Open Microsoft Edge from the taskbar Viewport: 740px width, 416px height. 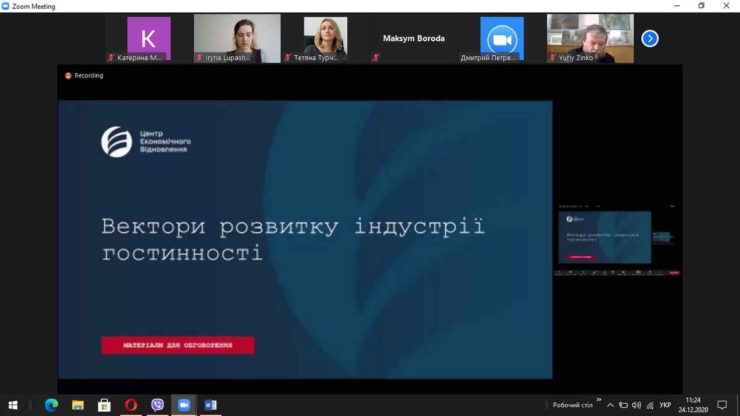click(51, 405)
